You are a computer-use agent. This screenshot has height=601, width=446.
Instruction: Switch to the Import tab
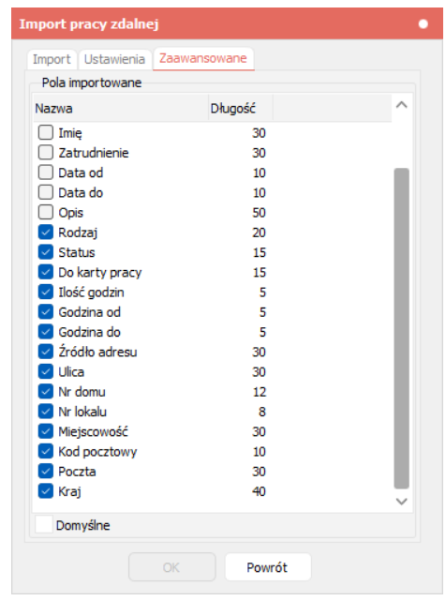pos(52,59)
